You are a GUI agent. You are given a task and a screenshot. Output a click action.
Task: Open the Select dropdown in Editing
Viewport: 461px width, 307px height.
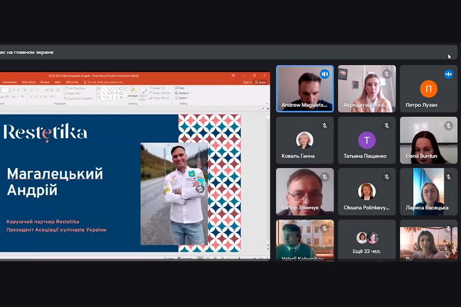182,98
